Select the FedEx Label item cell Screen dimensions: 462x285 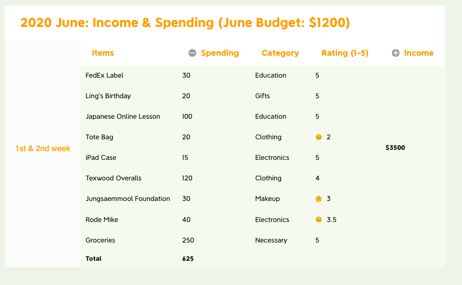(104, 75)
